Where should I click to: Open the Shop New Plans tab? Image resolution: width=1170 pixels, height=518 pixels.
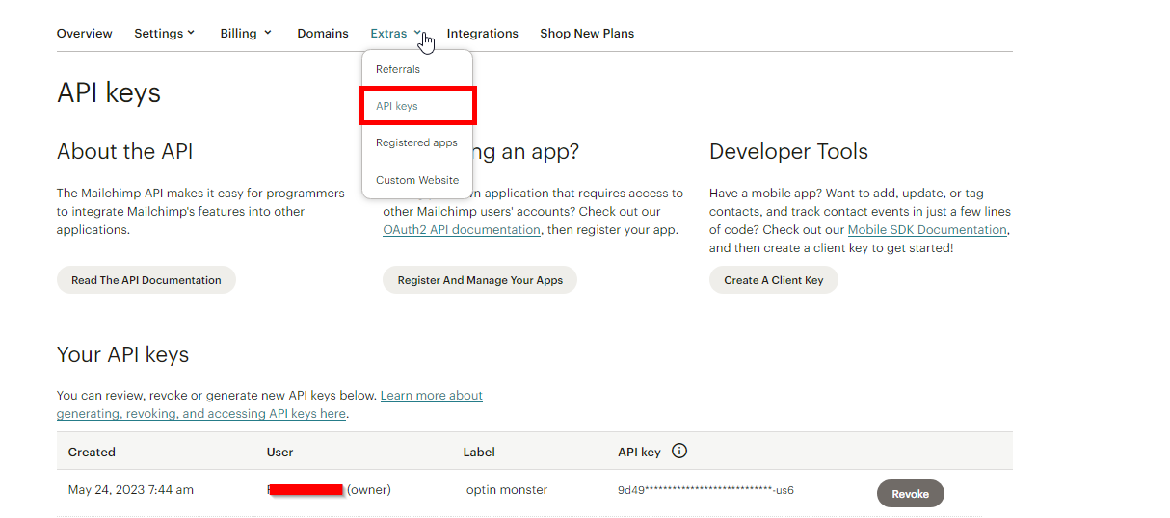pyautogui.click(x=587, y=33)
